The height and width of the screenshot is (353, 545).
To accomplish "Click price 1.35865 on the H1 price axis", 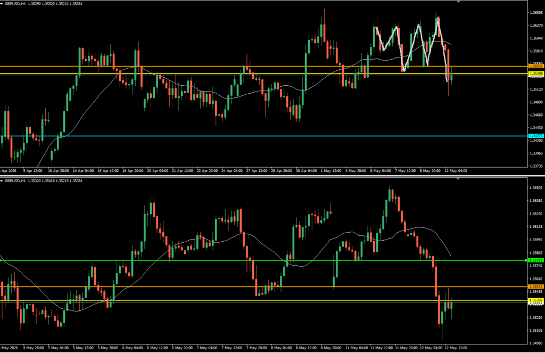I will pyautogui.click(x=536, y=253).
